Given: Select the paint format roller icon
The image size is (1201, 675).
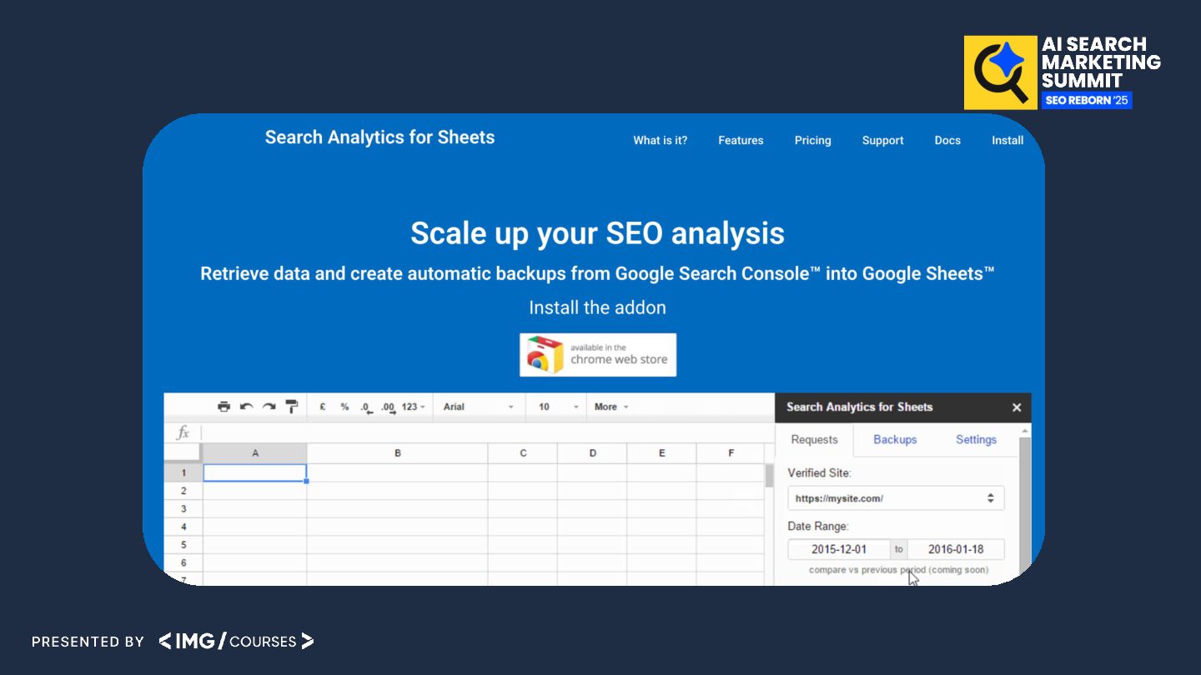Looking at the screenshot, I should 291,407.
